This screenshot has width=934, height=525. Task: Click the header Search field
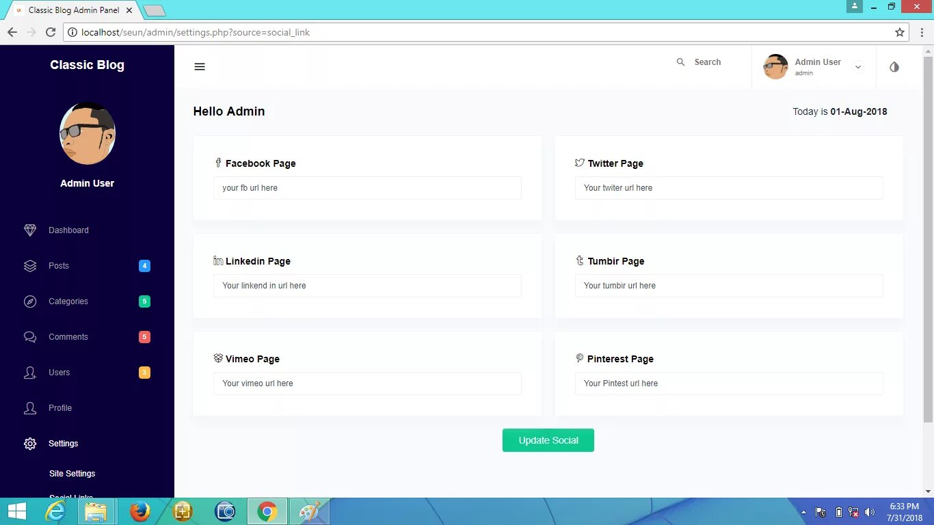click(x=708, y=62)
